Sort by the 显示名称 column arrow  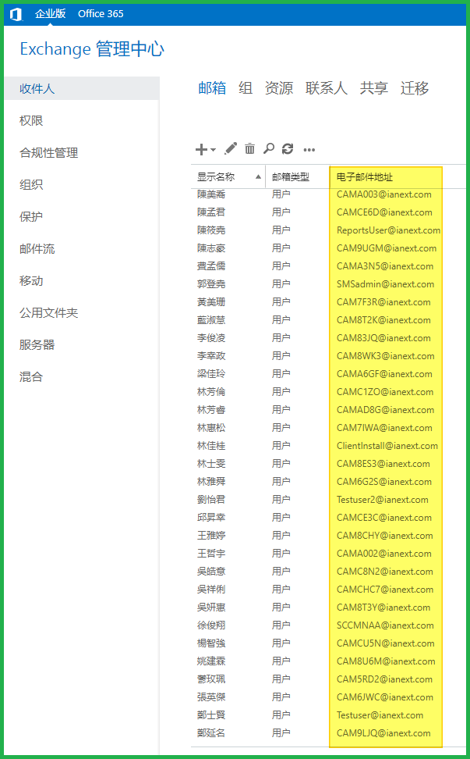(259, 177)
